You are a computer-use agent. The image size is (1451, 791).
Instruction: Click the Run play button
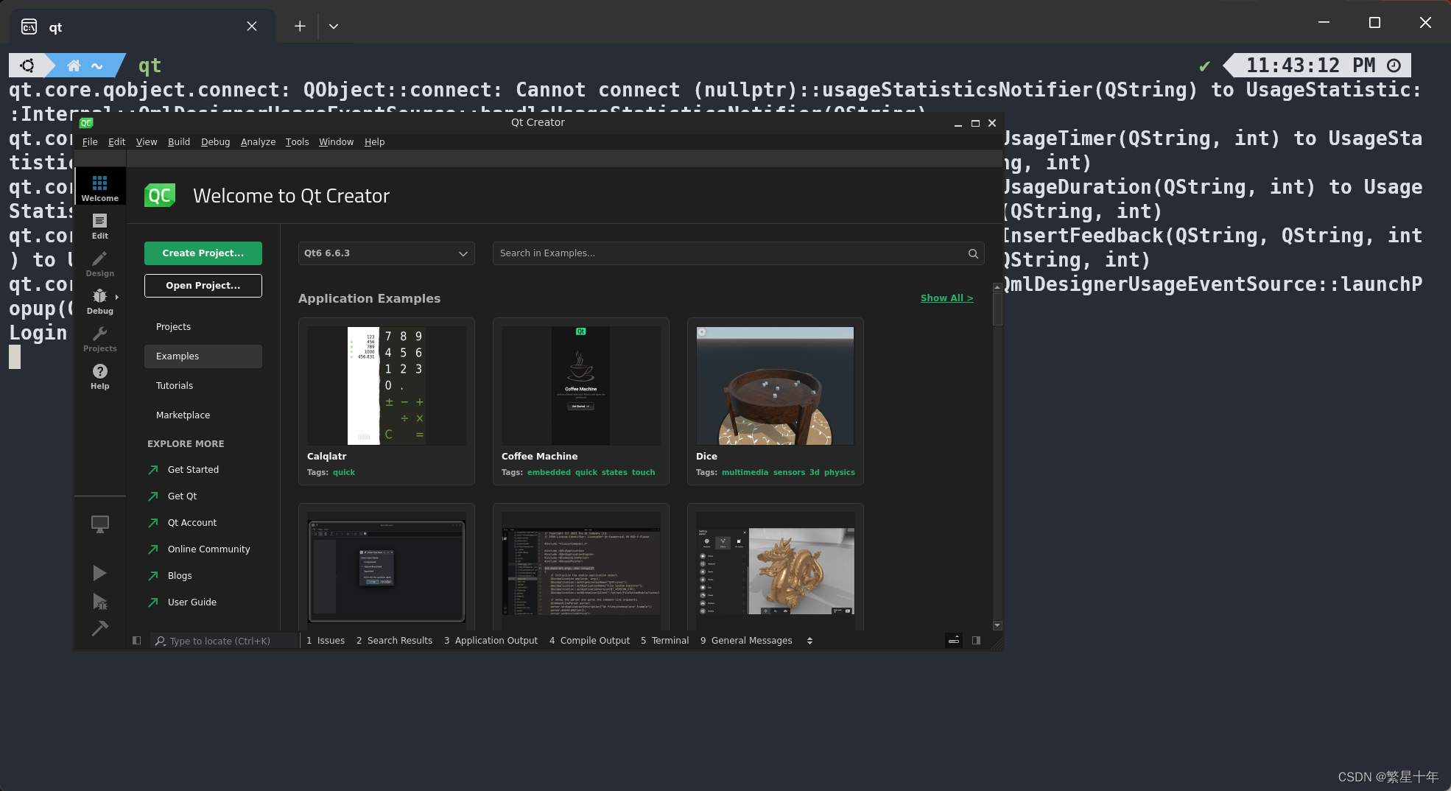click(100, 573)
